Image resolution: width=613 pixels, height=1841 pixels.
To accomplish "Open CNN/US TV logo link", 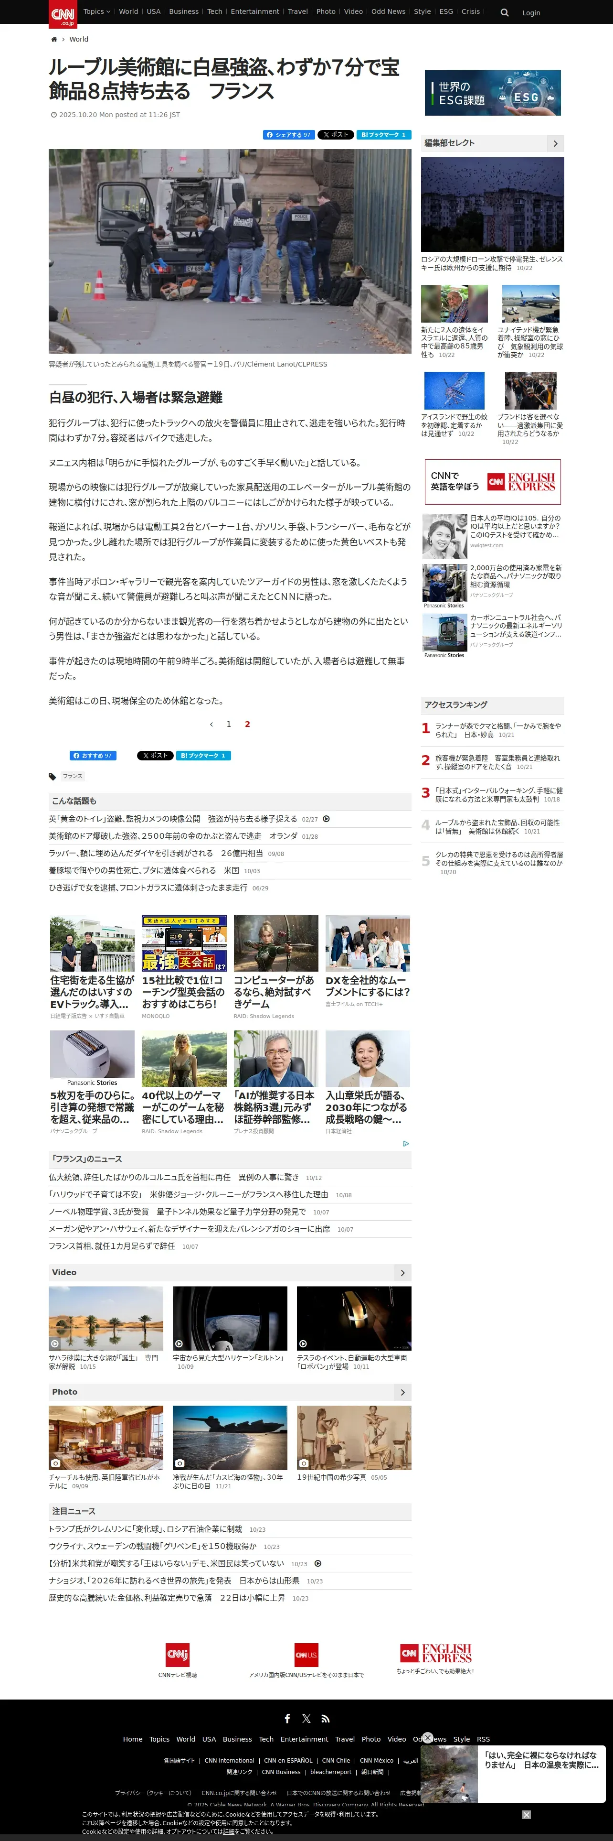I will tap(306, 1655).
